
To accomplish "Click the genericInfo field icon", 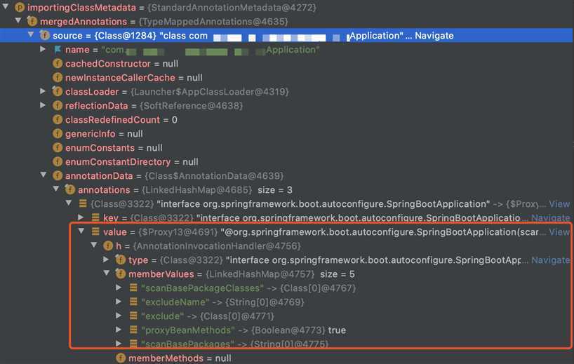I will click(x=58, y=133).
